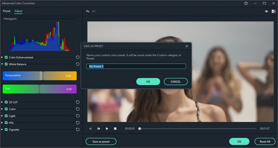Confirm preset name with dialog OK button
This screenshot has height=148, width=278.
point(148,82)
